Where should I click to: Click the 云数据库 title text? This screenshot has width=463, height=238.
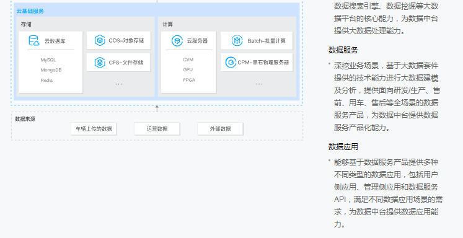[55, 41]
